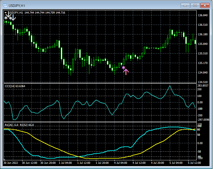
Task: Click the pink star buy signal marker
Action: [x=123, y=67]
